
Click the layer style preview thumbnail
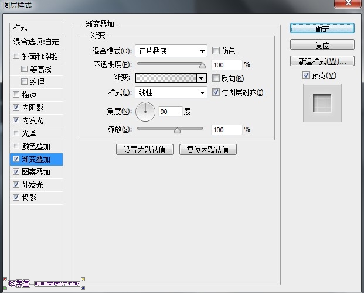click(x=322, y=103)
